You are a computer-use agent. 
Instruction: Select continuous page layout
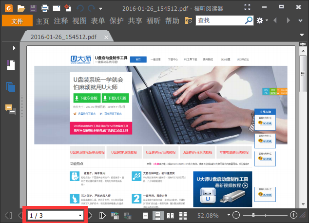tap(158, 216)
